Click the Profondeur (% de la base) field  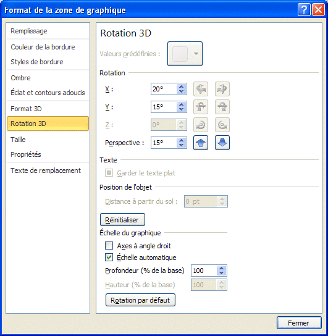click(x=204, y=271)
